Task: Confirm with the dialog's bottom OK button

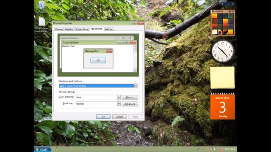Action: point(103,117)
